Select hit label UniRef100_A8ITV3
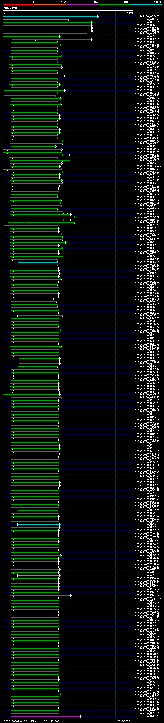This screenshot has width=164, height=723. [x=147, y=90]
